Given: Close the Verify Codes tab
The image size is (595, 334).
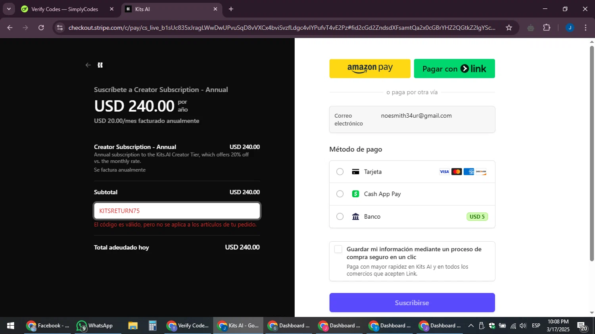Looking at the screenshot, I should click(x=111, y=9).
